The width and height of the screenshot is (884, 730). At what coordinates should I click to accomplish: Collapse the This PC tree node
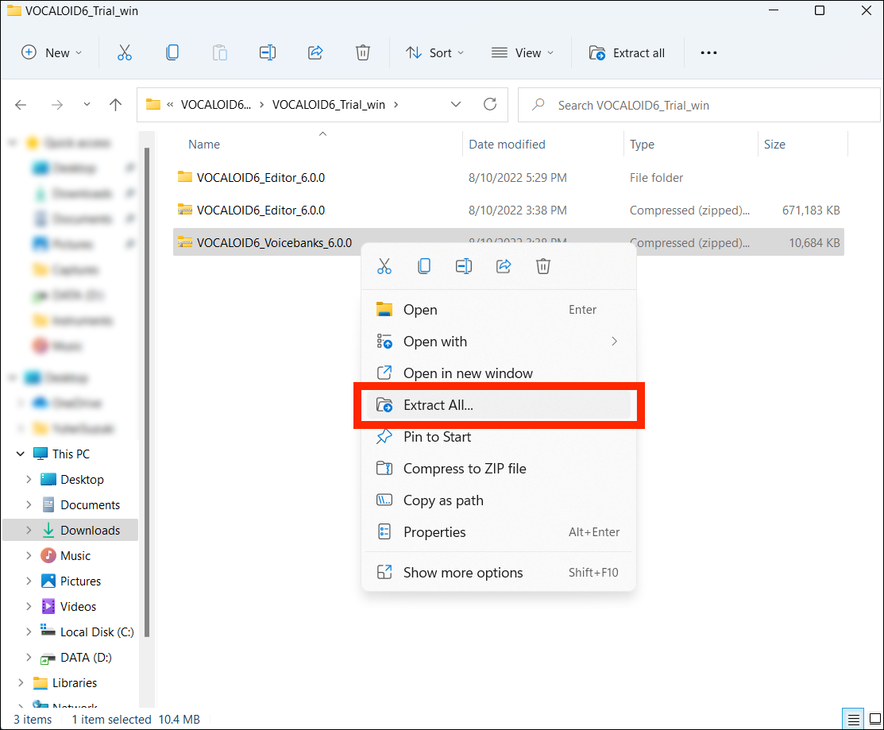point(21,454)
